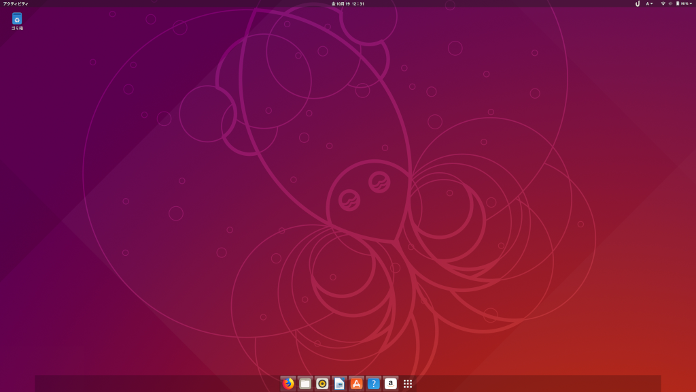Launch Firefox from the dock
The width and height of the screenshot is (696, 392).
288,384
